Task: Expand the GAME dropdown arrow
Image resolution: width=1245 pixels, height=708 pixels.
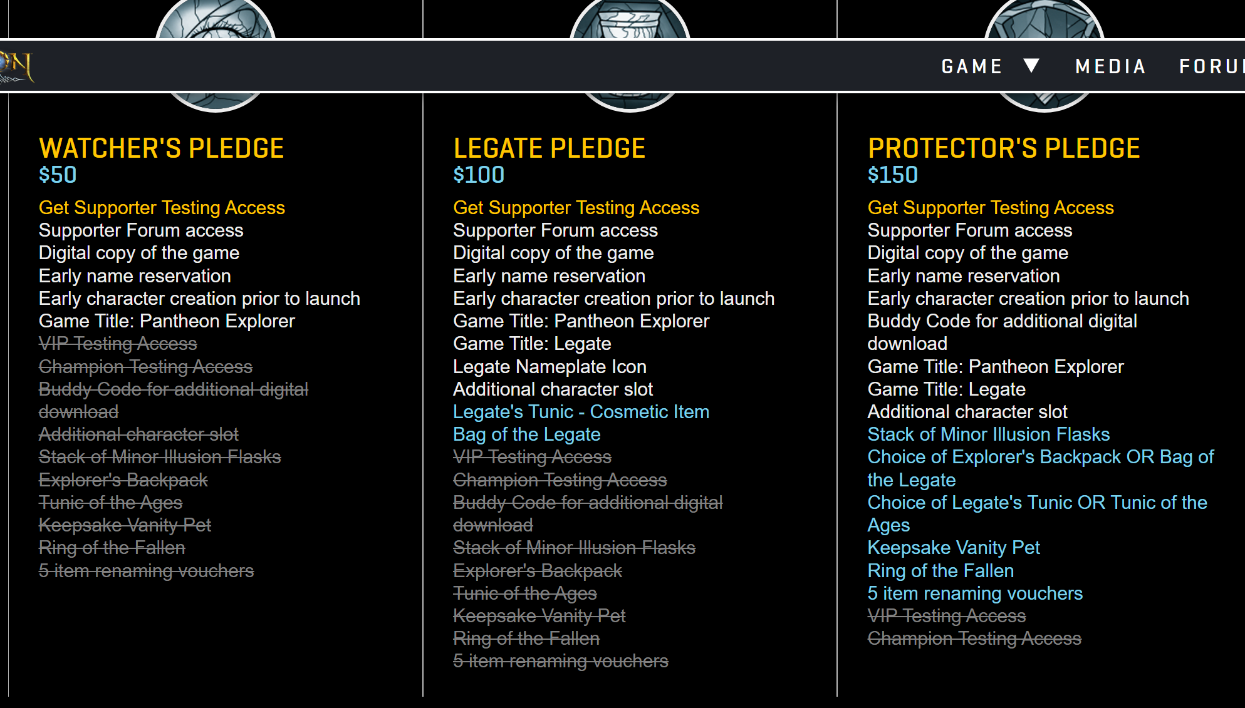Action: (x=1031, y=65)
